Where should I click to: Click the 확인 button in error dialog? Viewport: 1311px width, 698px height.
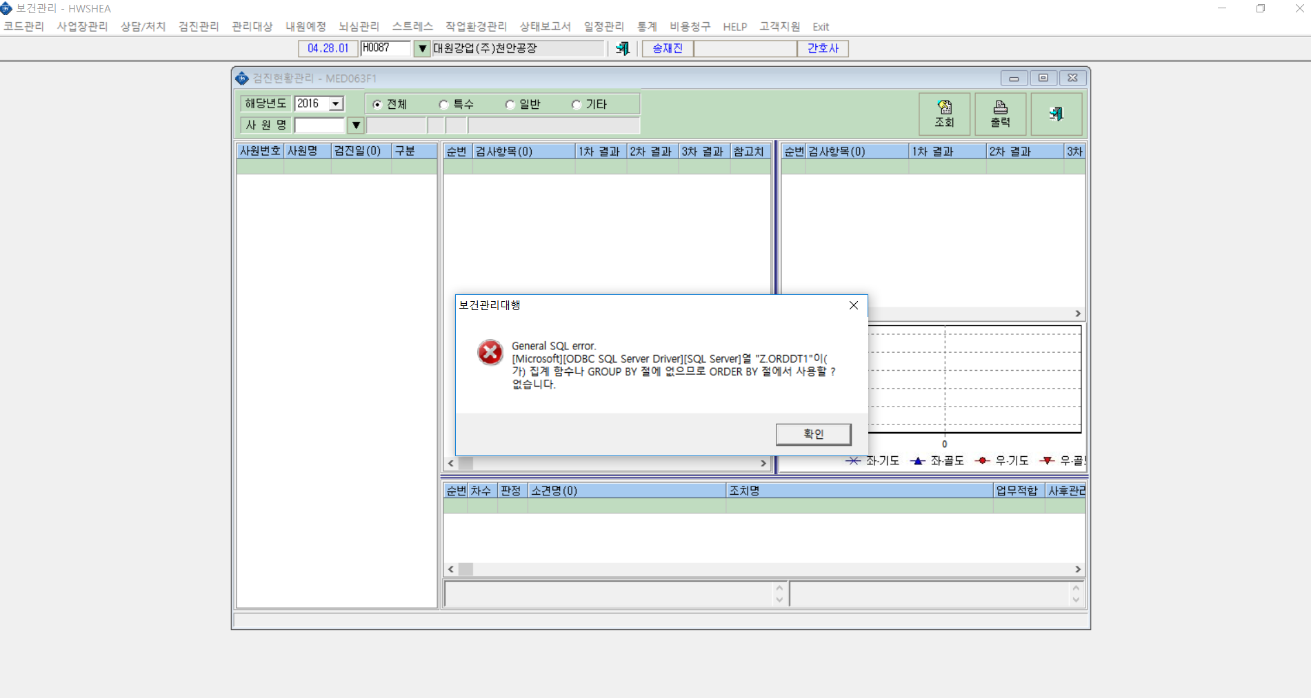(x=813, y=434)
